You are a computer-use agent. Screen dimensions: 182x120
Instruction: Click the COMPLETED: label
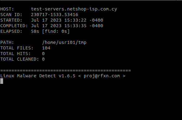tap(14, 26)
